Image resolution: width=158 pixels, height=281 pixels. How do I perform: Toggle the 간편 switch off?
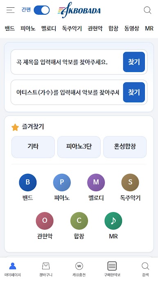(42, 10)
